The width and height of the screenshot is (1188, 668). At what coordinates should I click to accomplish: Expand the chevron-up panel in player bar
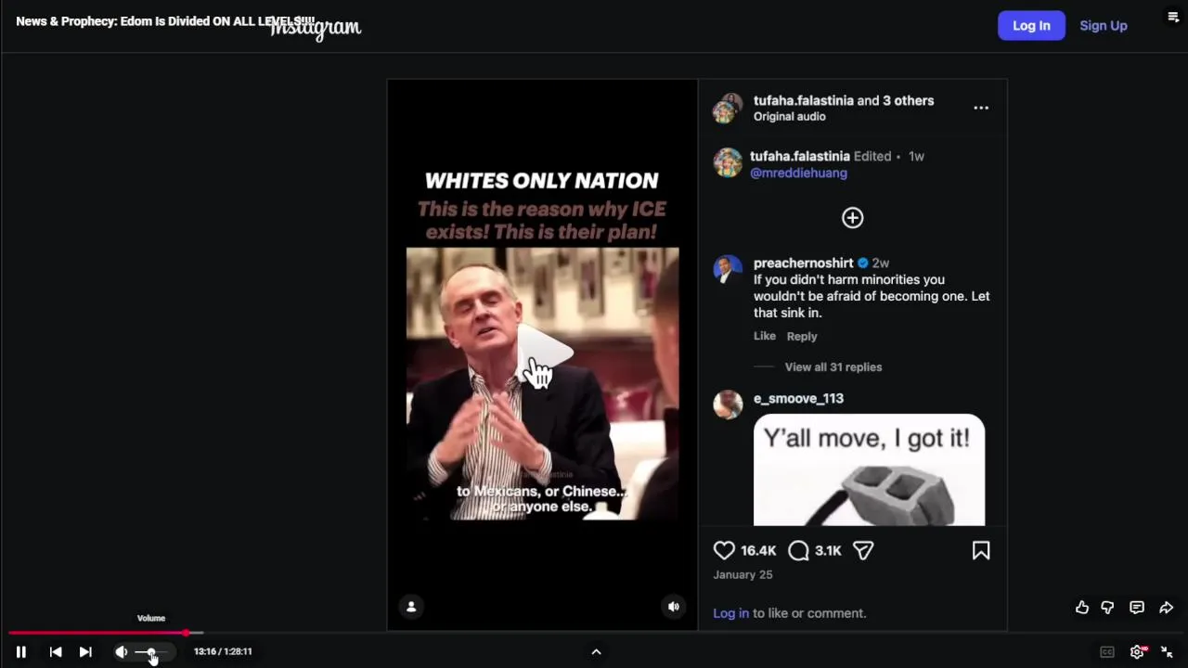coord(596,652)
